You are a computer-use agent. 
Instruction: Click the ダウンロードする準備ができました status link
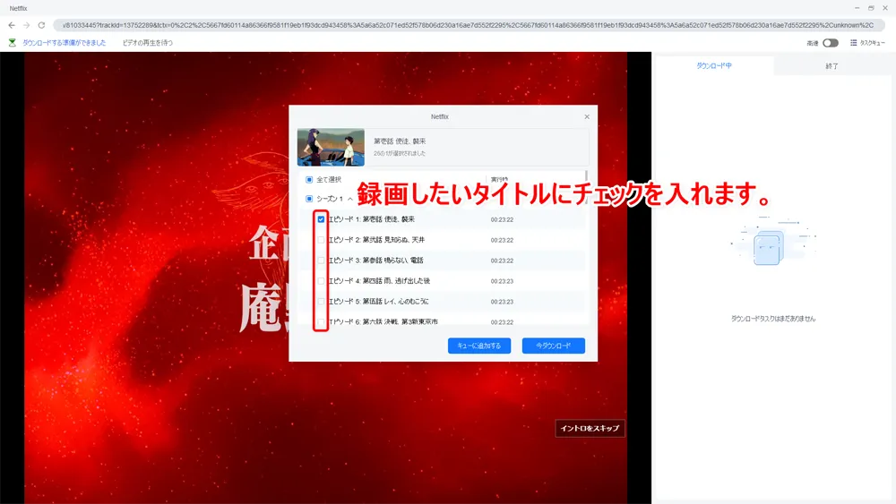tap(64, 43)
